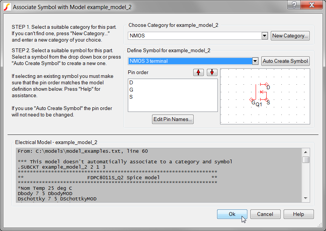Move selected pin down with red down arrow
This screenshot has width=326, height=231.
pyautogui.click(x=212, y=72)
